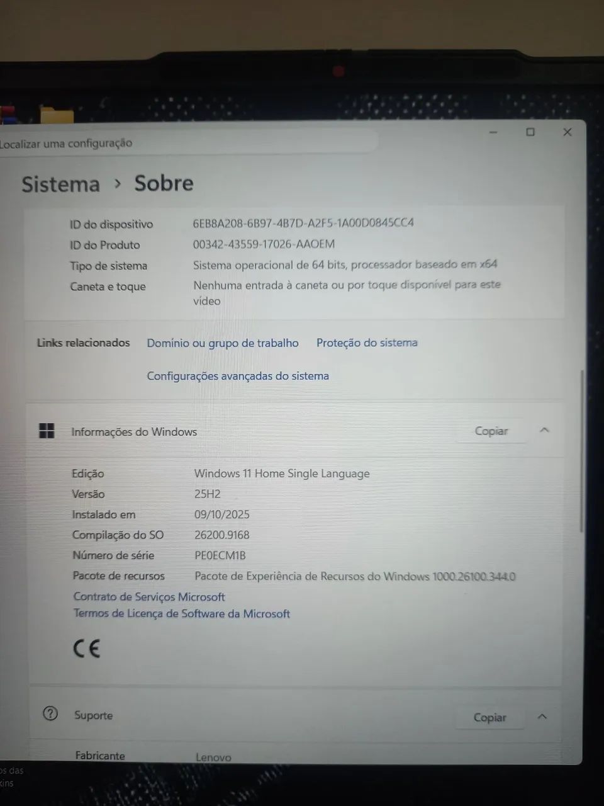Copy the Suporte details with Copiar
Image resolution: width=604 pixels, height=806 pixels.
[x=489, y=717]
